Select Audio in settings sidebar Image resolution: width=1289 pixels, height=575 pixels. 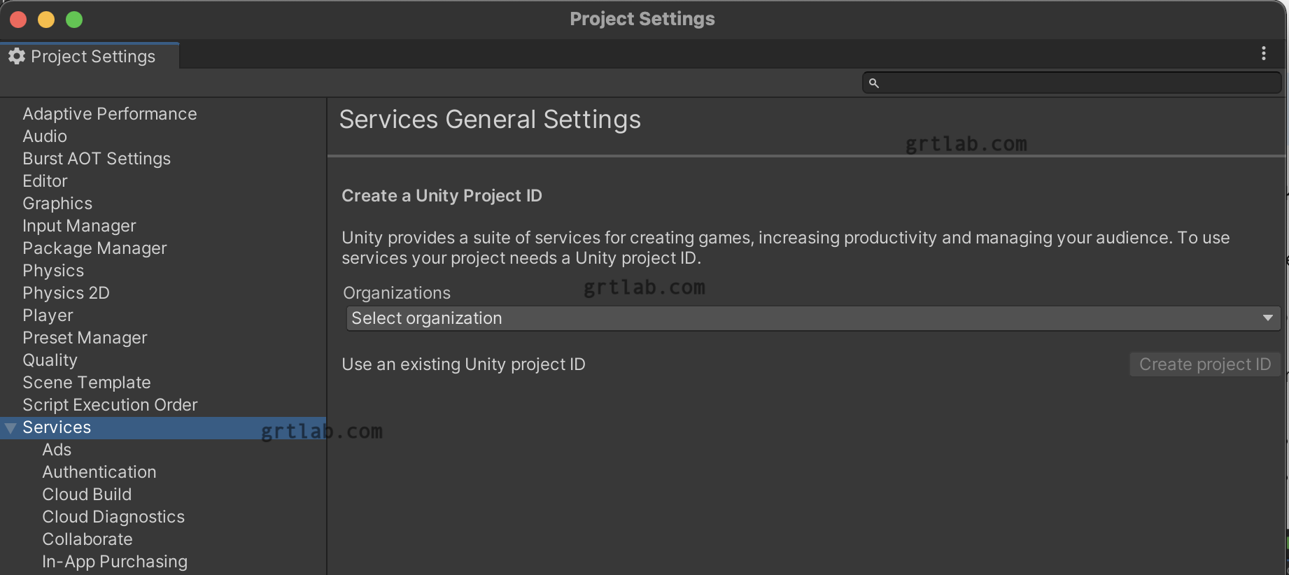(x=45, y=136)
